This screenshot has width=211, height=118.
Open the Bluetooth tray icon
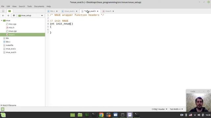point(186,115)
